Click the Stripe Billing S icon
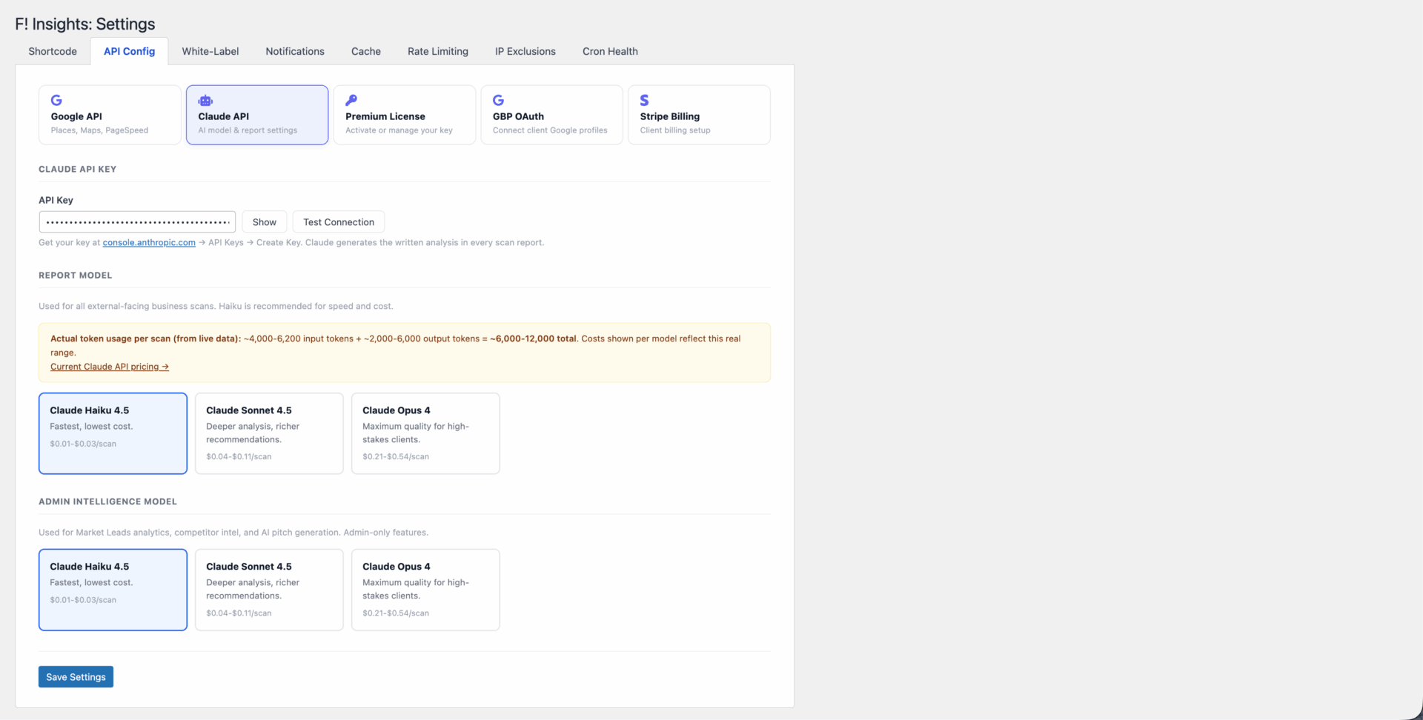 click(645, 100)
